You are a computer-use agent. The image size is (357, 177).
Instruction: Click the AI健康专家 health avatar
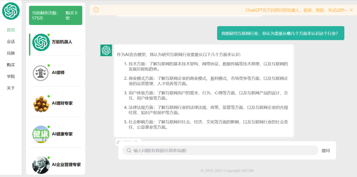[x=41, y=134]
